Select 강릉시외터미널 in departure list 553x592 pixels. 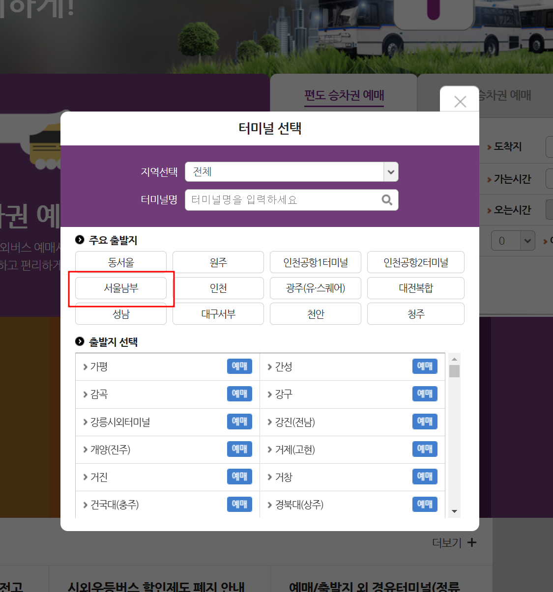120,422
